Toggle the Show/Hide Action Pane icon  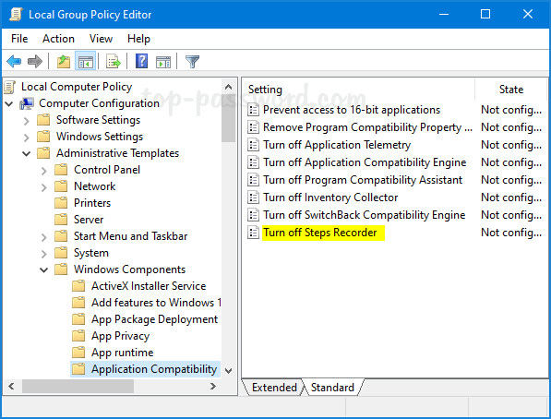[x=163, y=62]
